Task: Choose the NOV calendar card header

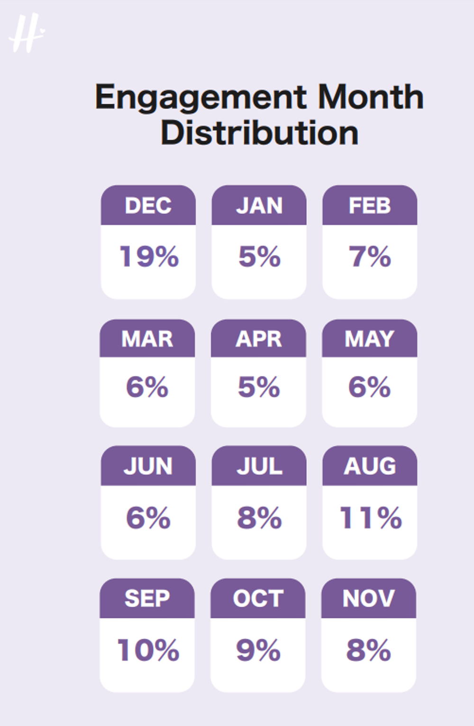Action: (x=369, y=598)
